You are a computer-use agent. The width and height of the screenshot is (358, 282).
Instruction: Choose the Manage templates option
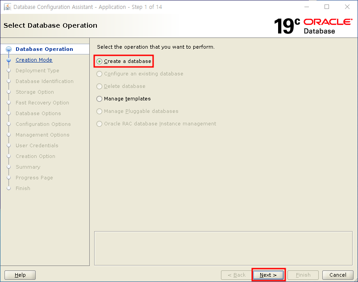tap(124, 99)
